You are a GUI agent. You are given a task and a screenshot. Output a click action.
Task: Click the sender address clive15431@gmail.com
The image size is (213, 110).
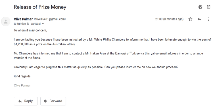(50, 19)
